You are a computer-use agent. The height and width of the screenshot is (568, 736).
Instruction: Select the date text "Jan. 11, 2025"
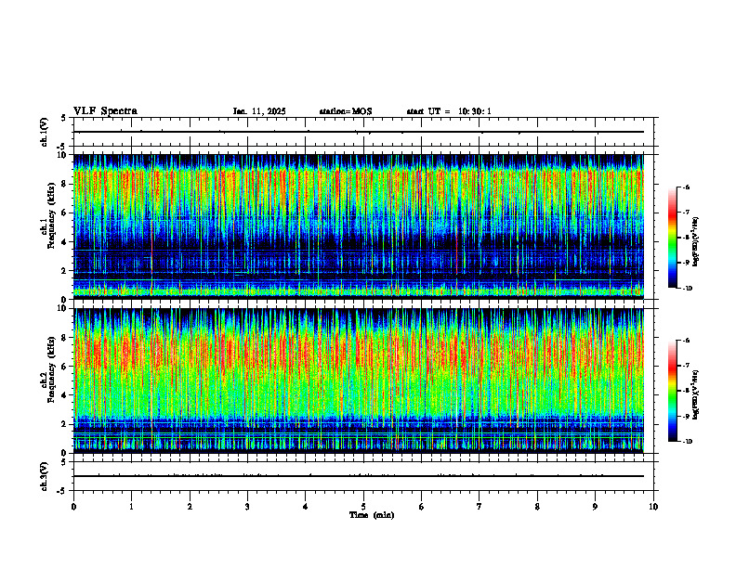(259, 111)
